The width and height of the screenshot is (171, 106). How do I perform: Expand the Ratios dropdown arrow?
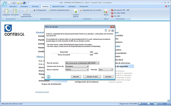coord(106,17)
